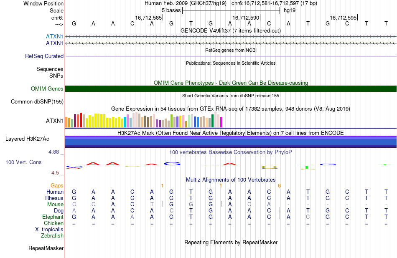Click the Zebrafish species label
The height and width of the screenshot is (258, 397).
point(52,235)
